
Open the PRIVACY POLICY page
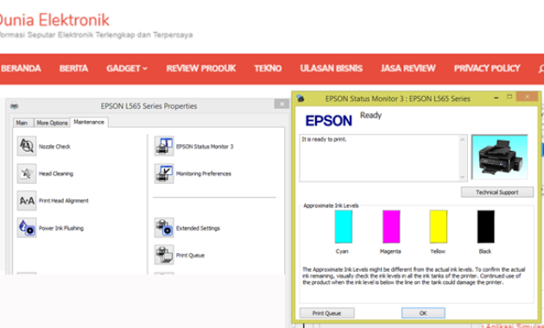pos(487,68)
